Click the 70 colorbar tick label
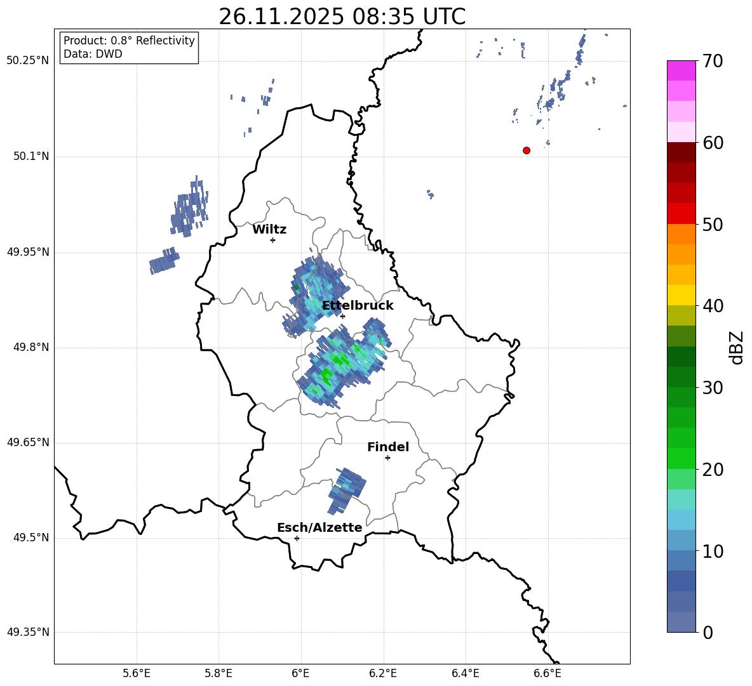This screenshot has height=686, width=752. click(713, 62)
